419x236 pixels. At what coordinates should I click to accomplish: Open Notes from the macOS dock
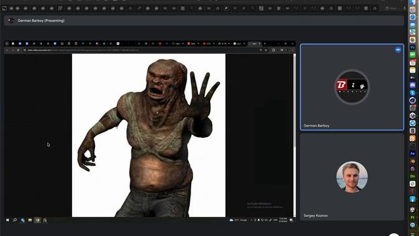click(412, 70)
